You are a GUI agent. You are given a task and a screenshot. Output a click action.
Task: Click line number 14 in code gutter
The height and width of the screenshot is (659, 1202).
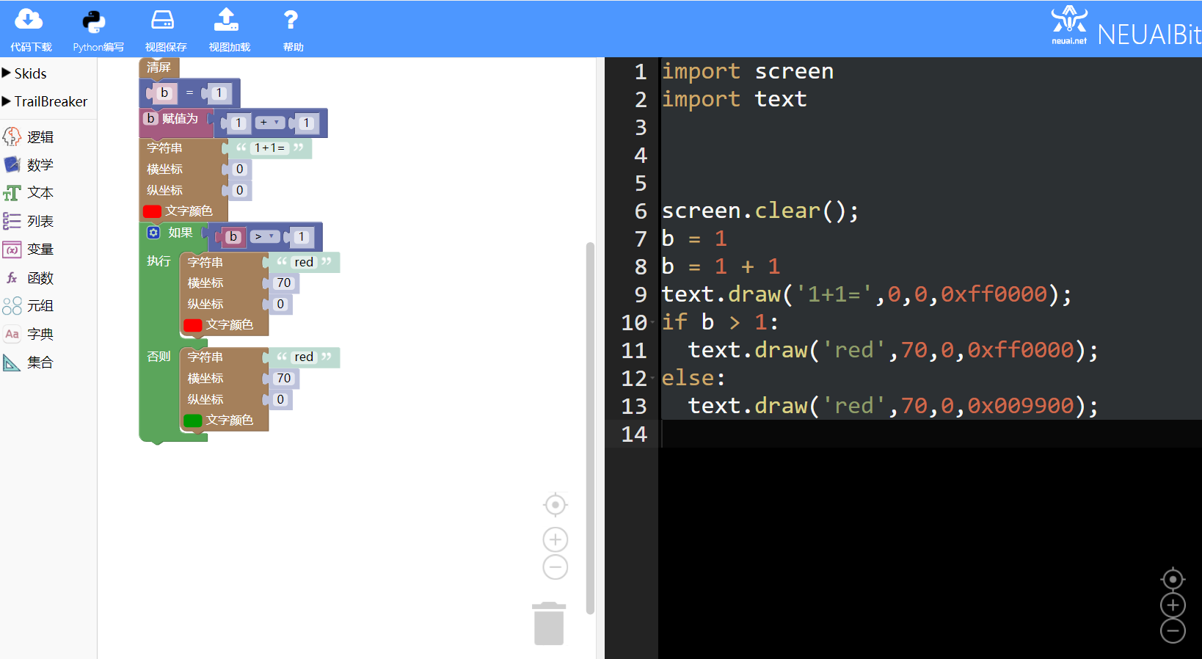(x=634, y=434)
